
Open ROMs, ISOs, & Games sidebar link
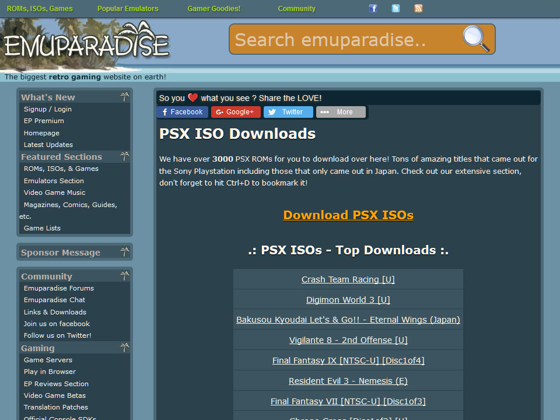coord(61,169)
